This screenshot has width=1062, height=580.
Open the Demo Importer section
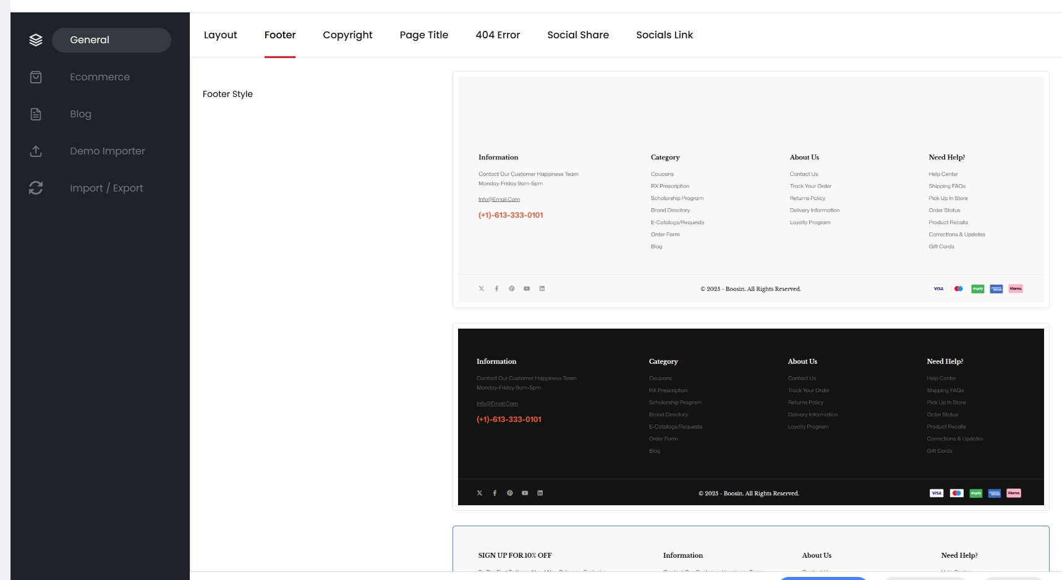[107, 151]
